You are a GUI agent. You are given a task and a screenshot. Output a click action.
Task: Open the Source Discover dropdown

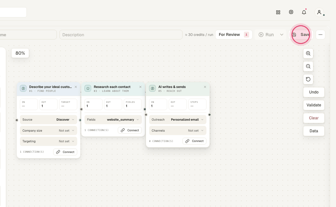click(x=48, y=119)
